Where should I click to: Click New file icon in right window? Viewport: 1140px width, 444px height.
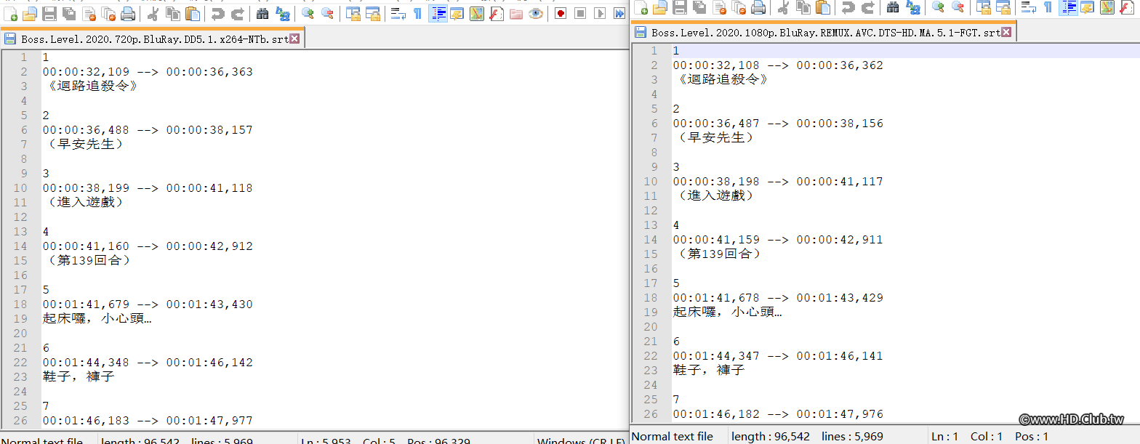click(x=641, y=8)
